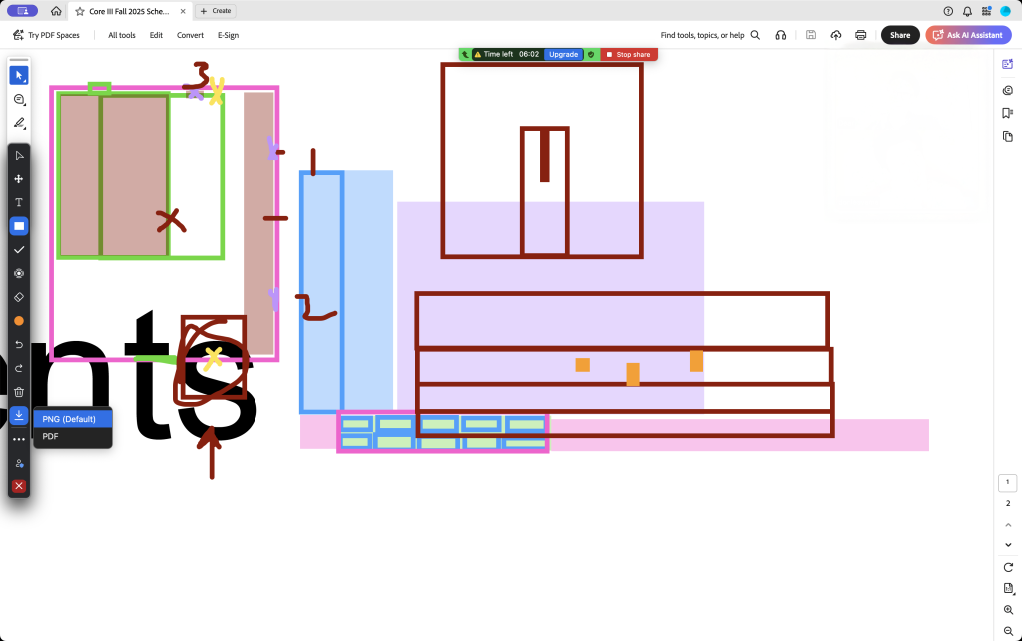Open the orange color picker swatch

pyautogui.click(x=19, y=321)
